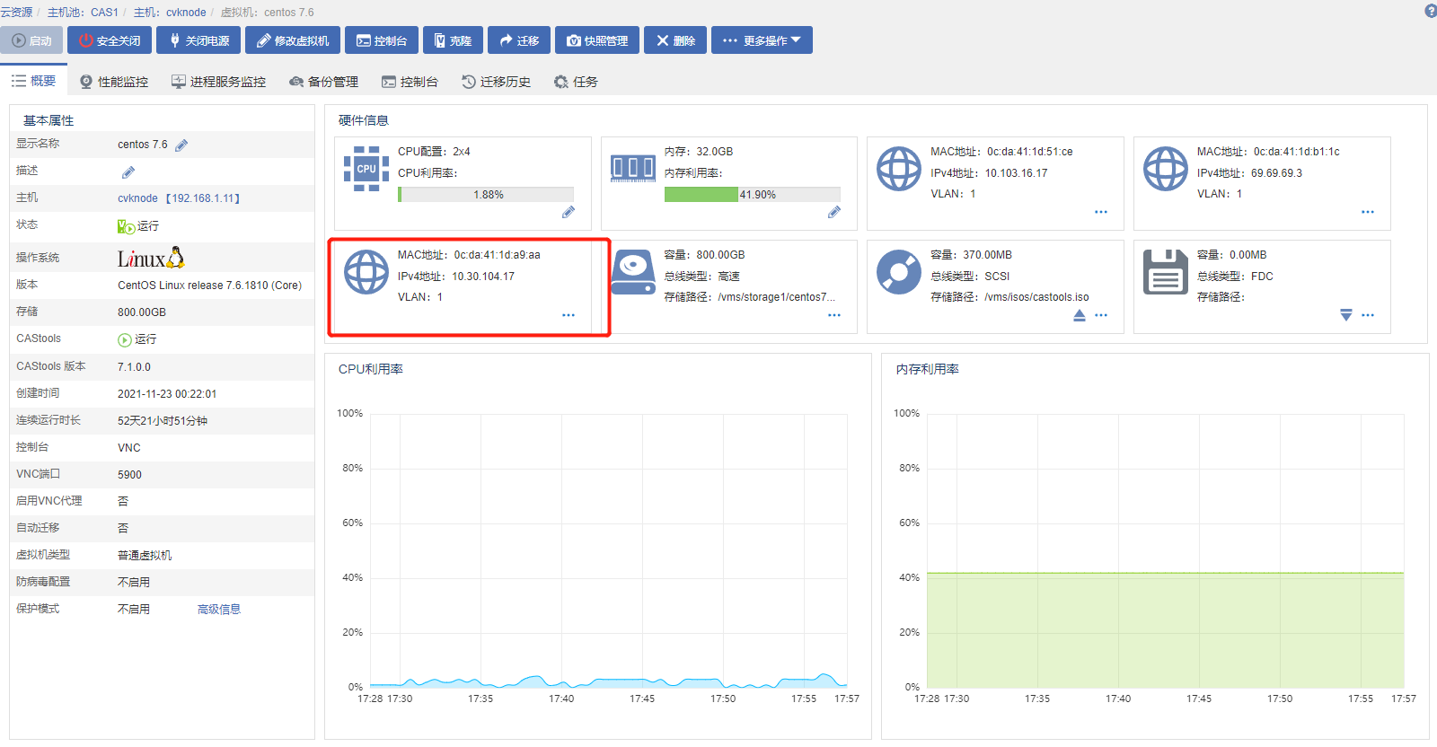Select the version text 'CentOS Linux release 7.6.1810 (Core)'
Image resolution: width=1437 pixels, height=747 pixels.
point(209,286)
